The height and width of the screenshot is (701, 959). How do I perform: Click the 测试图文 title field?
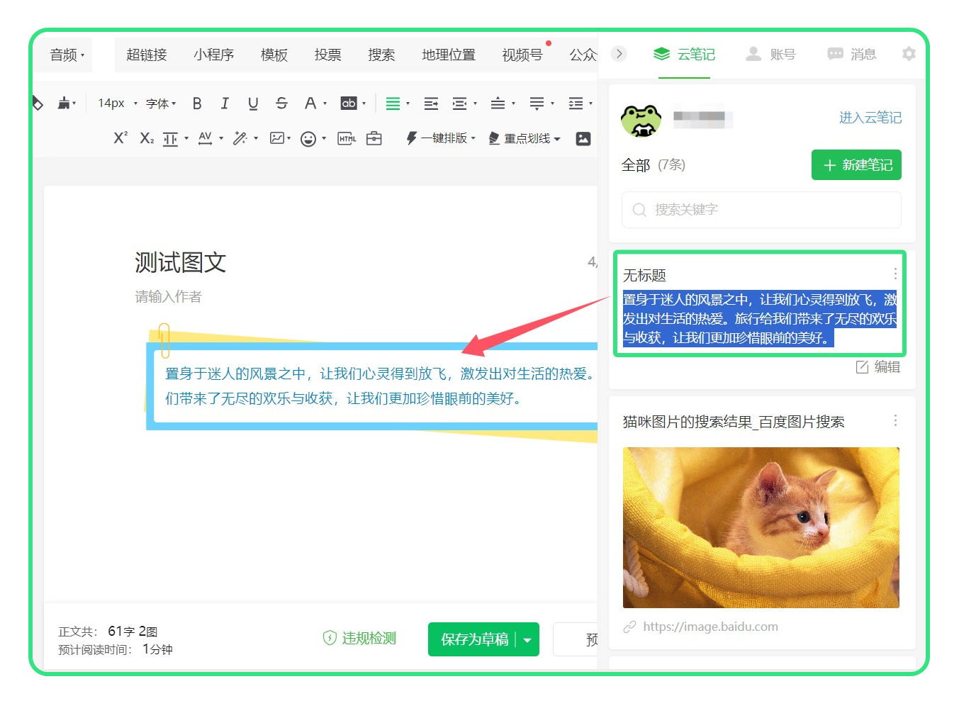[x=181, y=262]
